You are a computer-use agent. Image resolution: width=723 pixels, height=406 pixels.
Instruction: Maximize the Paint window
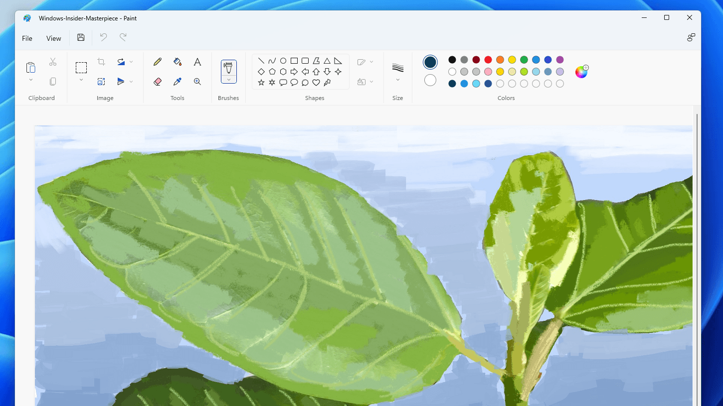coord(667,18)
